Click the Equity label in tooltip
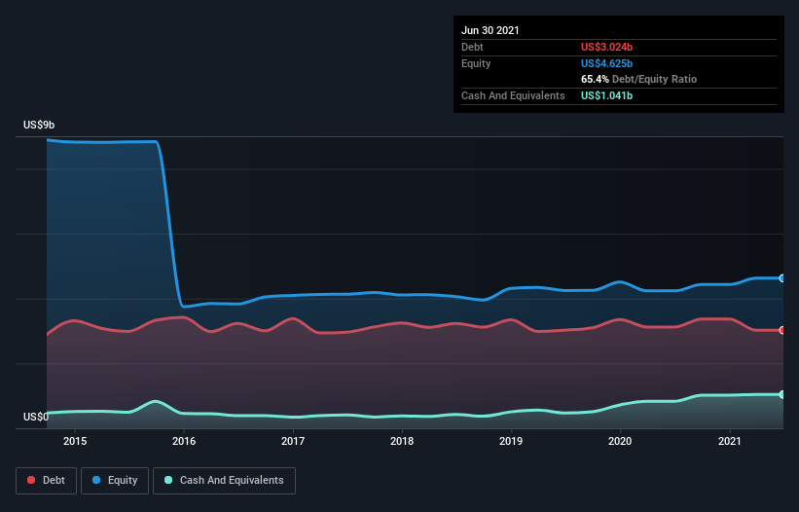Viewport: 799px width, 512px height. pyautogui.click(x=476, y=63)
